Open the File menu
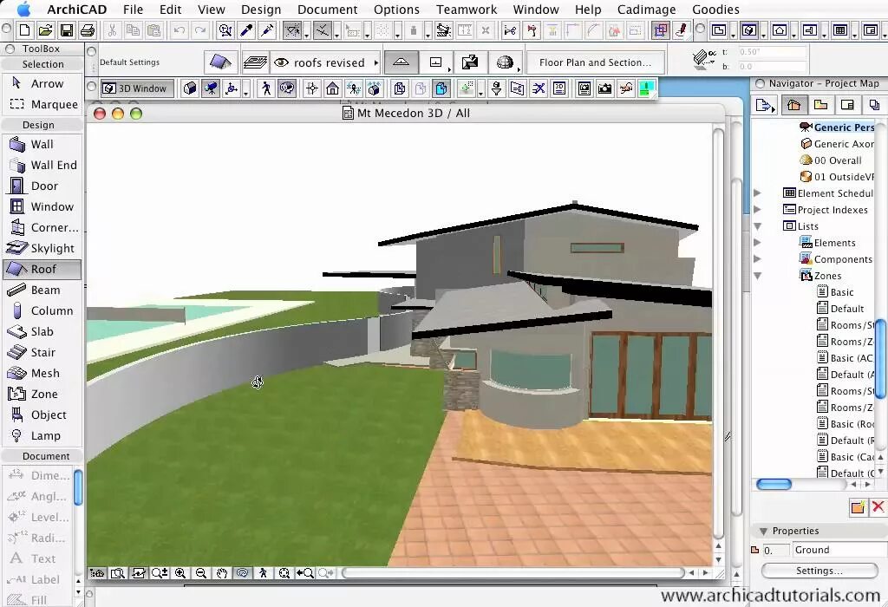Image resolution: width=888 pixels, height=607 pixels. click(133, 10)
